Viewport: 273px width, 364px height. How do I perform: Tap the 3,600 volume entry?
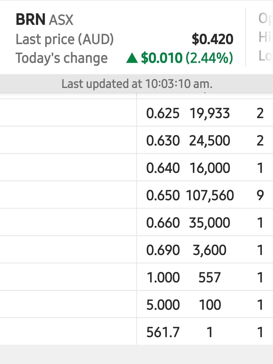pos(210,250)
